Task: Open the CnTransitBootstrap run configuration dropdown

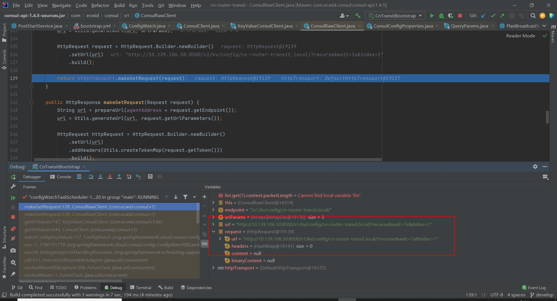Action: coord(395,16)
